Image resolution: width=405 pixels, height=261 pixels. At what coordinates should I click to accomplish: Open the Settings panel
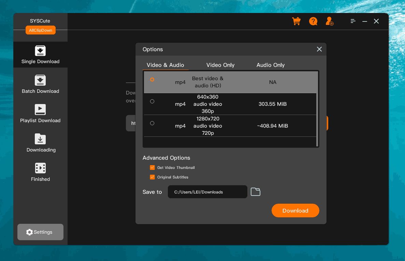point(40,232)
